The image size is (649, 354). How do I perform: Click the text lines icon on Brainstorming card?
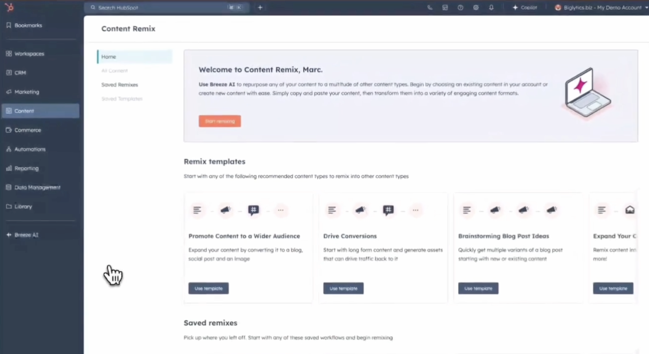click(467, 210)
